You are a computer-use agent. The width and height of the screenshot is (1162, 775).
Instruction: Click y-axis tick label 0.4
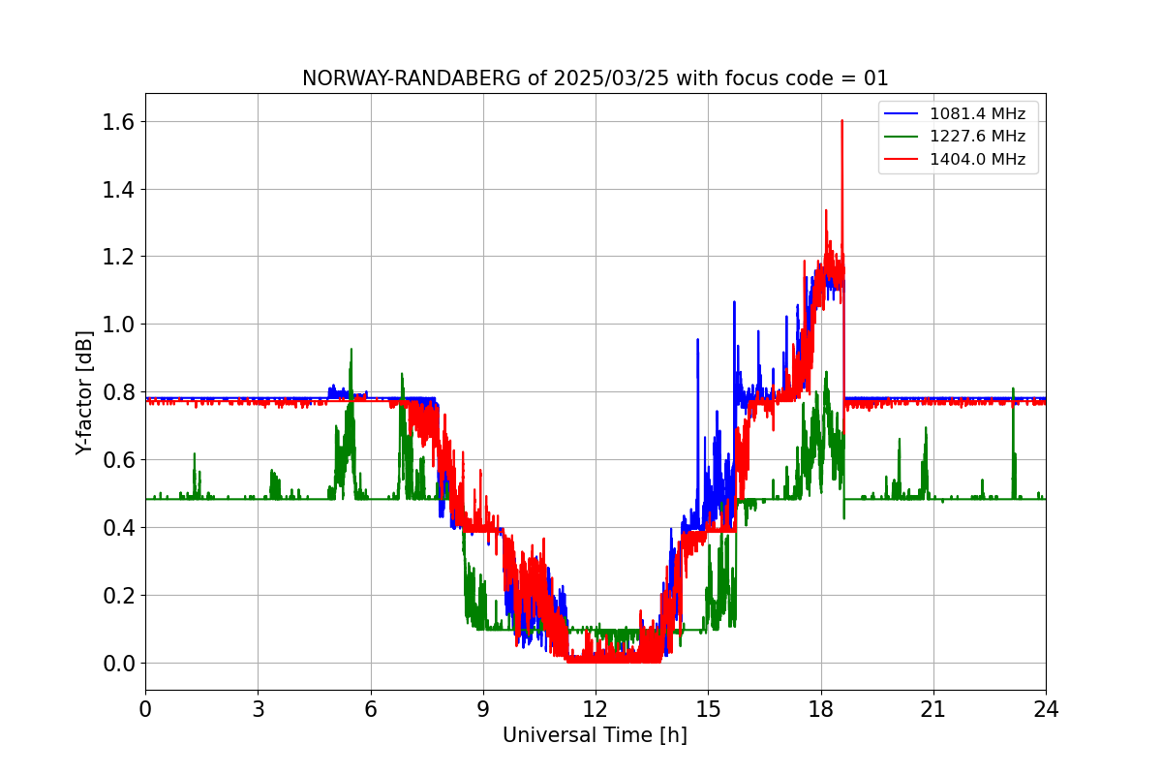(x=119, y=528)
